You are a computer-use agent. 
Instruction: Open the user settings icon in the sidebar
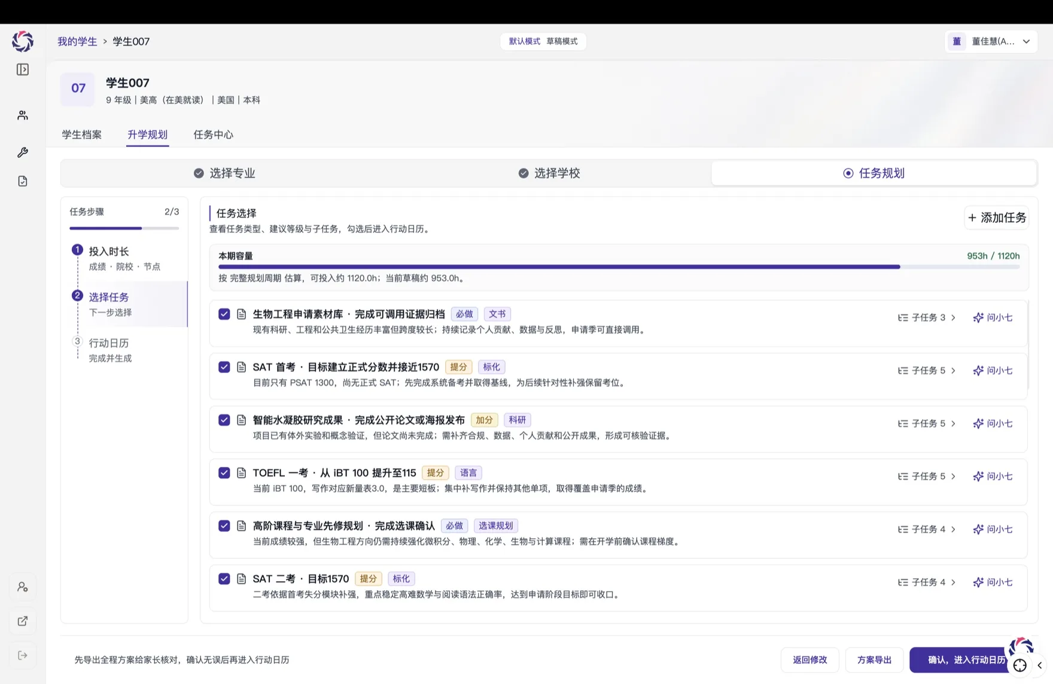[23, 587]
